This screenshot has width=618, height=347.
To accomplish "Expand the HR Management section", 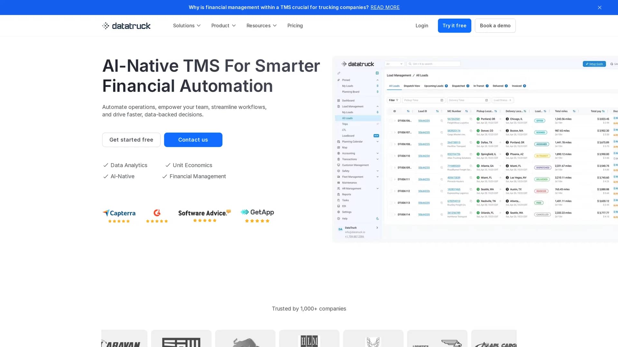I will pos(378,189).
